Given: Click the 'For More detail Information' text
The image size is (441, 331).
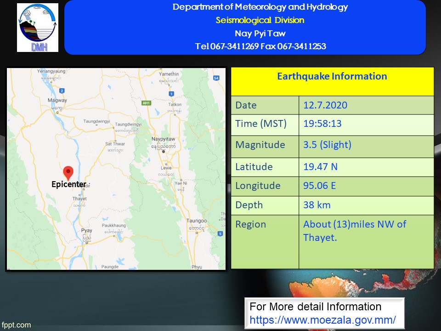Looking at the screenshot, I should coord(315,307).
